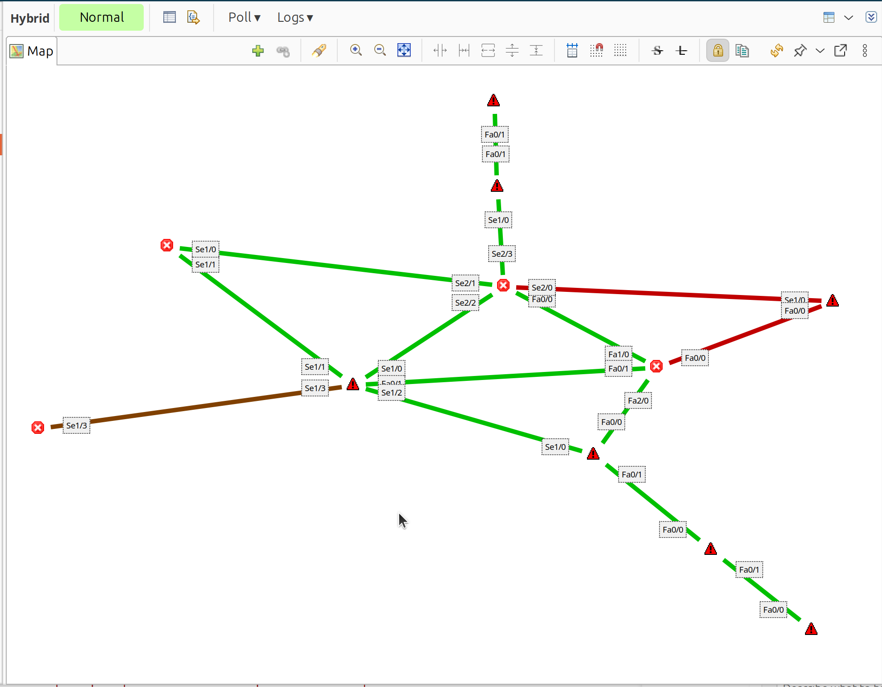The width and height of the screenshot is (882, 687).
Task: Open the Logs dropdown menu
Action: (x=295, y=17)
